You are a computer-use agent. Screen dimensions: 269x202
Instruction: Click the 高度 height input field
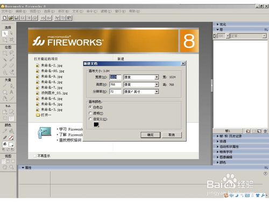point(115,85)
